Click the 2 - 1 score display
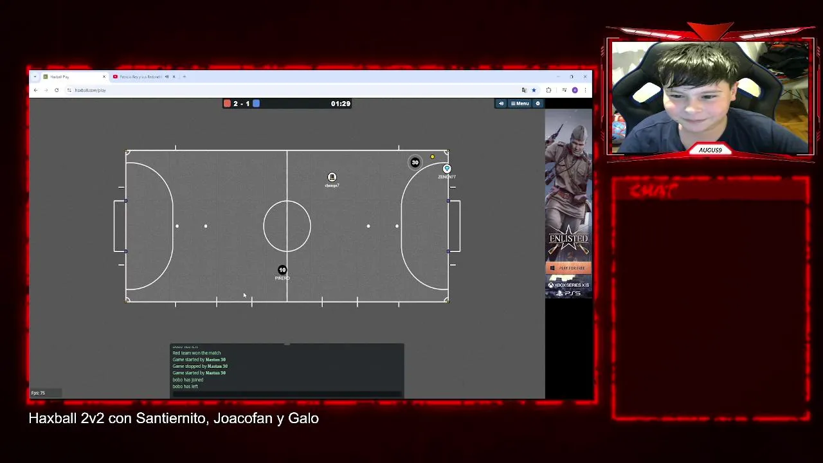 (x=242, y=104)
